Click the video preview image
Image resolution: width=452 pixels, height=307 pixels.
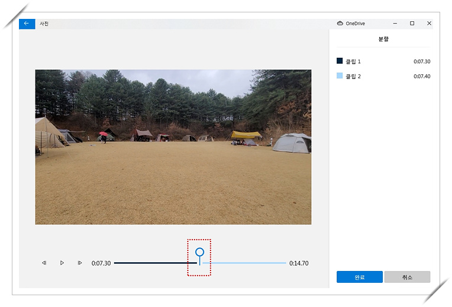[x=173, y=147]
